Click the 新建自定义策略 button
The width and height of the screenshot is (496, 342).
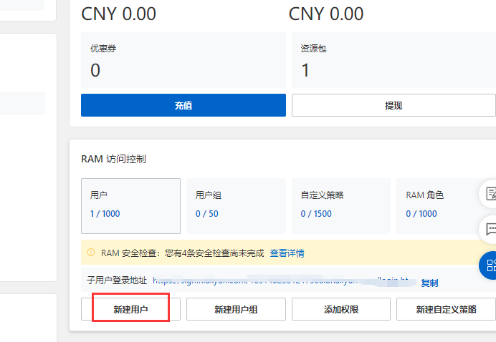(445, 309)
